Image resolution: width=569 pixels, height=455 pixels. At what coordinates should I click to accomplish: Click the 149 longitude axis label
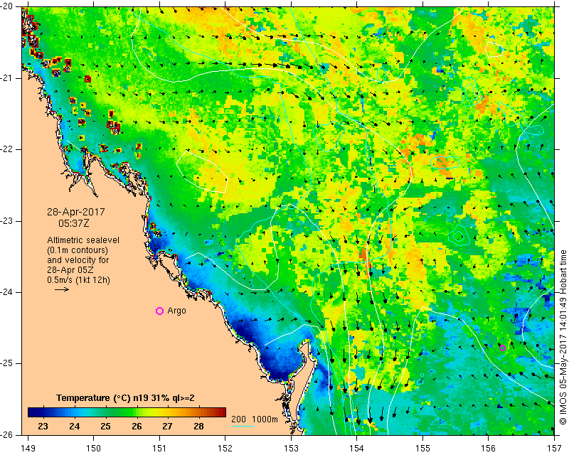tap(28, 449)
